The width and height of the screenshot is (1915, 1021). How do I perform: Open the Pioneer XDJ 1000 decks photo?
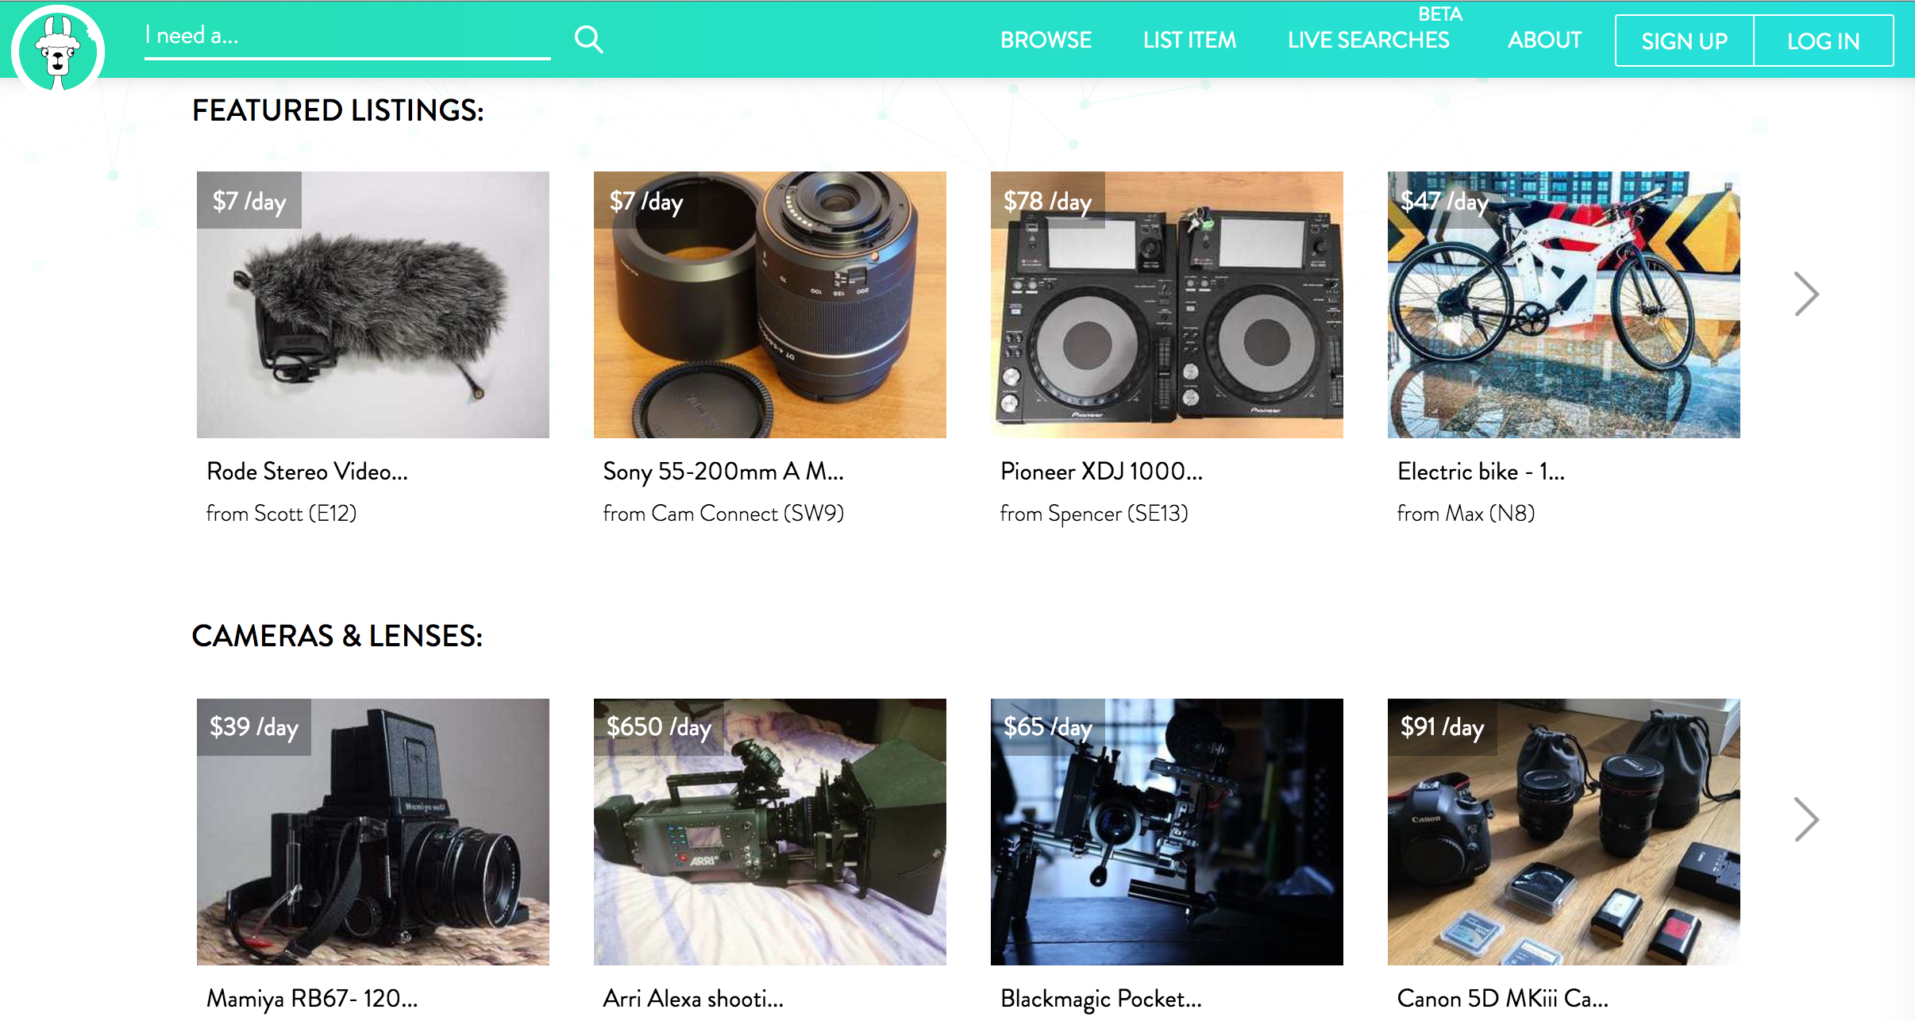[x=1167, y=305]
